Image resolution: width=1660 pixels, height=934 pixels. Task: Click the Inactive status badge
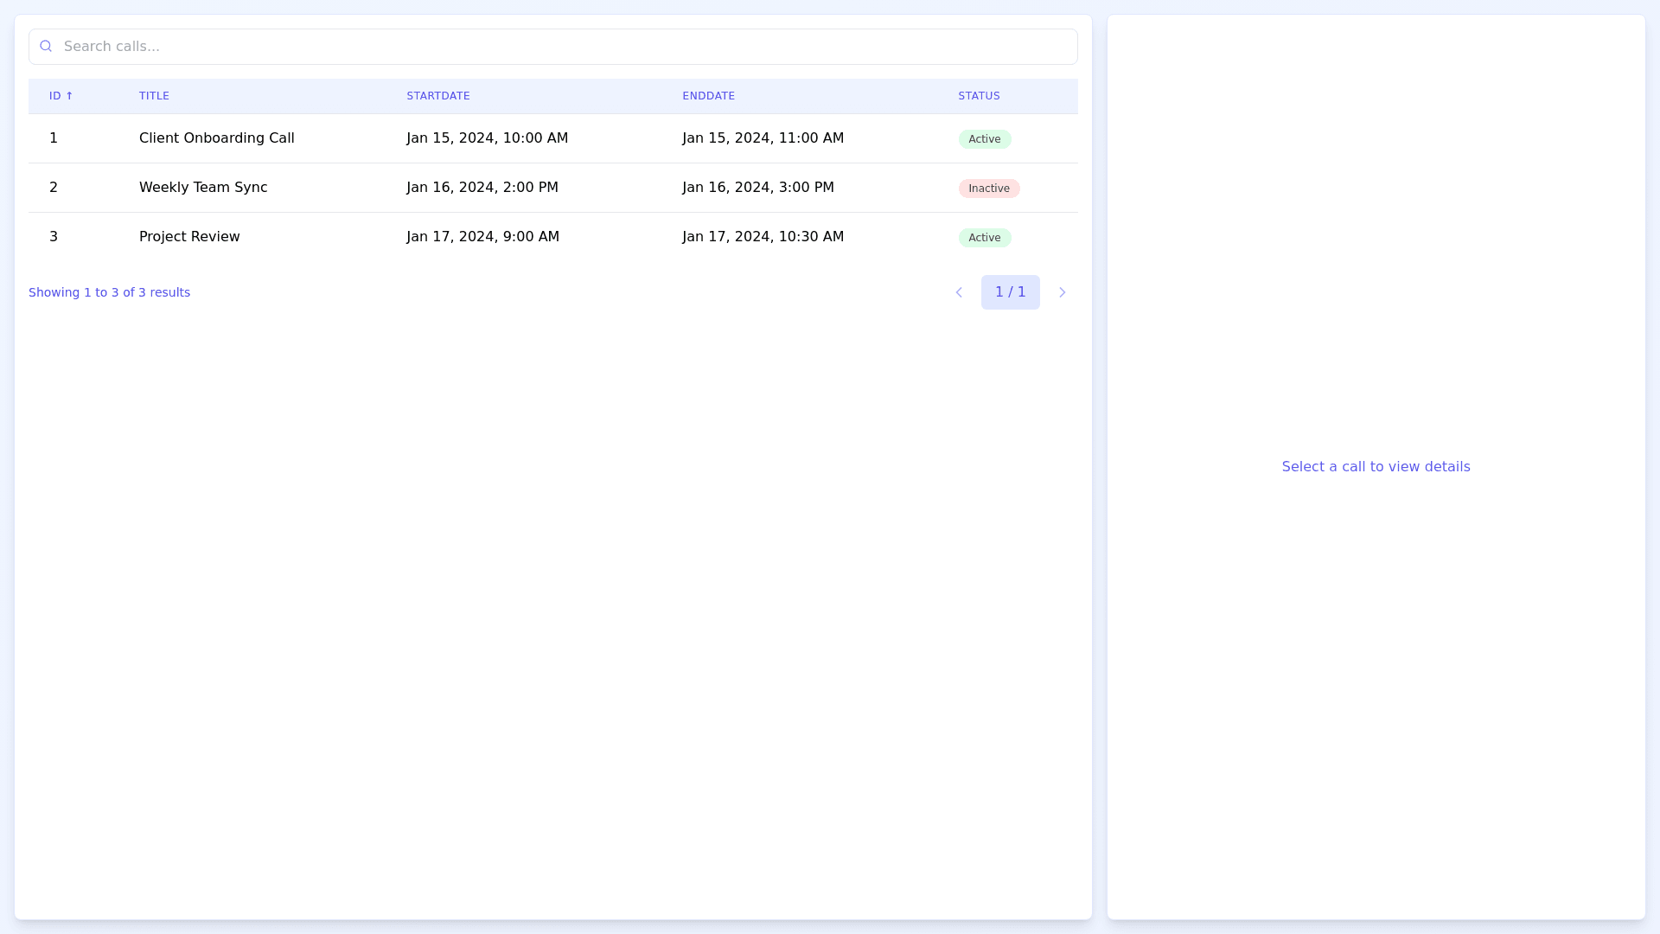coord(988,189)
